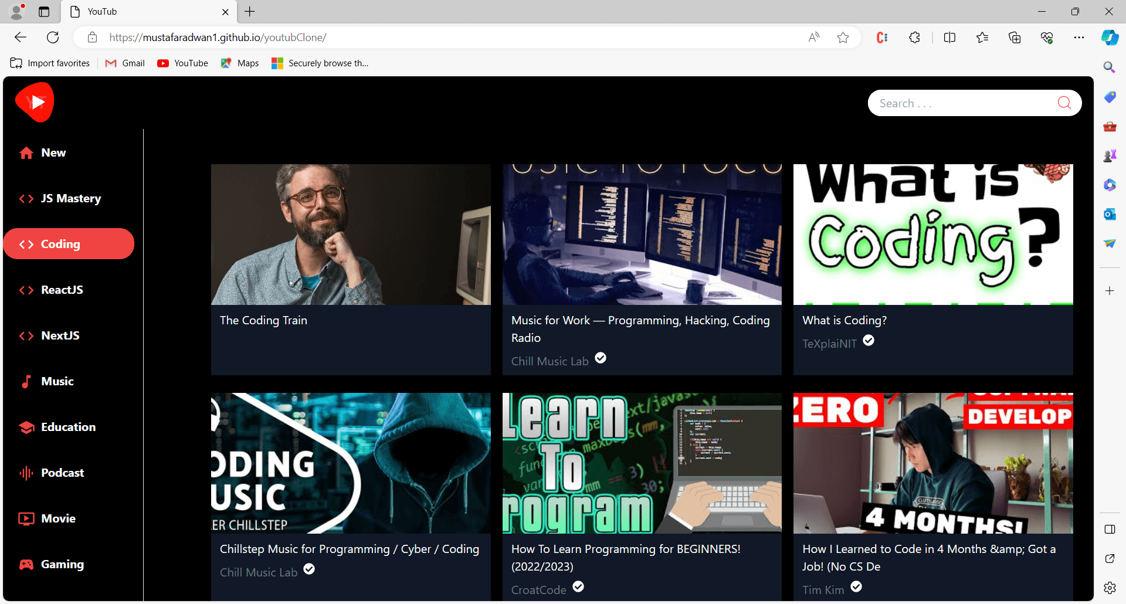Viewport: 1126px width, 604px height.
Task: Click Chill Music Lab under Music for Work
Action: pyautogui.click(x=550, y=361)
